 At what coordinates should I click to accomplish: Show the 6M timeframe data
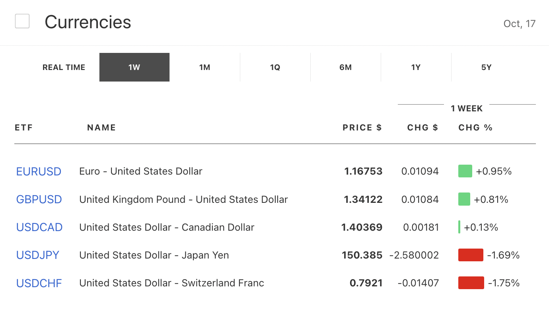coord(345,67)
